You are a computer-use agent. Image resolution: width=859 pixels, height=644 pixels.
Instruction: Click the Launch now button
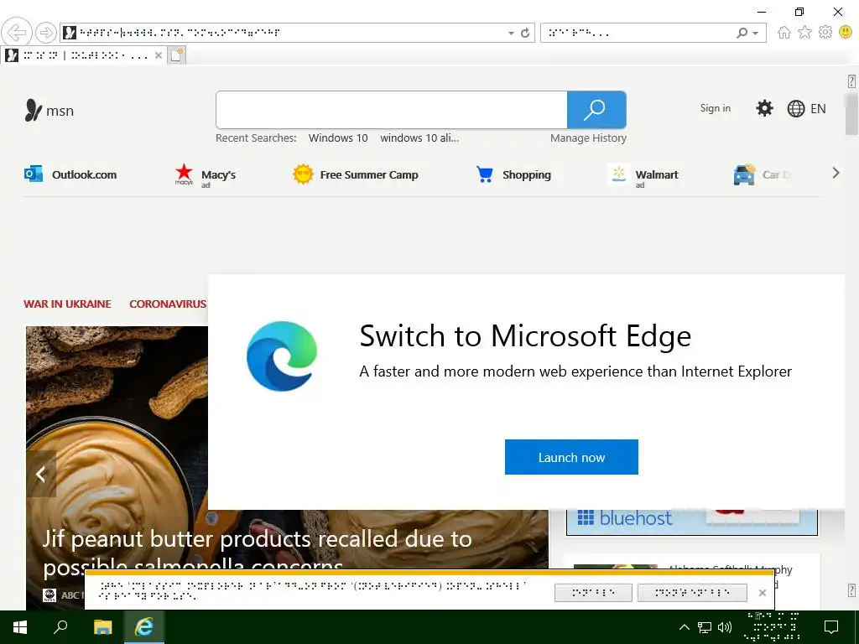(571, 457)
